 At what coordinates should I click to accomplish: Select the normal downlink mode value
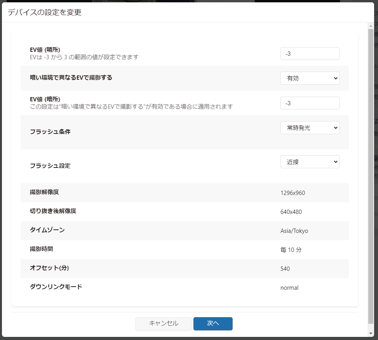289,288
